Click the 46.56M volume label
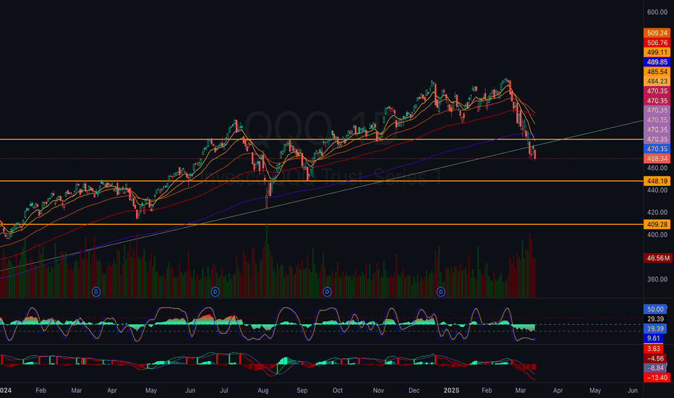Viewport: 674px width, 398px height. (657, 258)
